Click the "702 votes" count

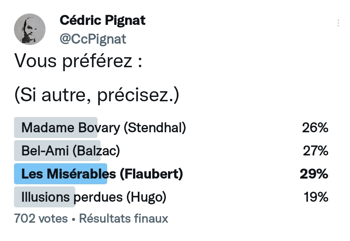[x=41, y=218]
